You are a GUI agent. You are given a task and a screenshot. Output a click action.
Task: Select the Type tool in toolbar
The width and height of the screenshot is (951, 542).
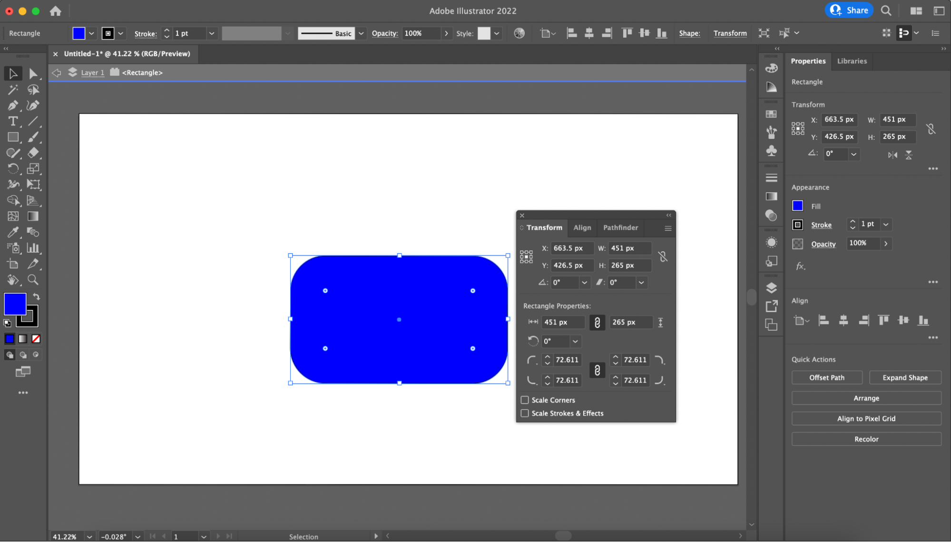tap(12, 121)
